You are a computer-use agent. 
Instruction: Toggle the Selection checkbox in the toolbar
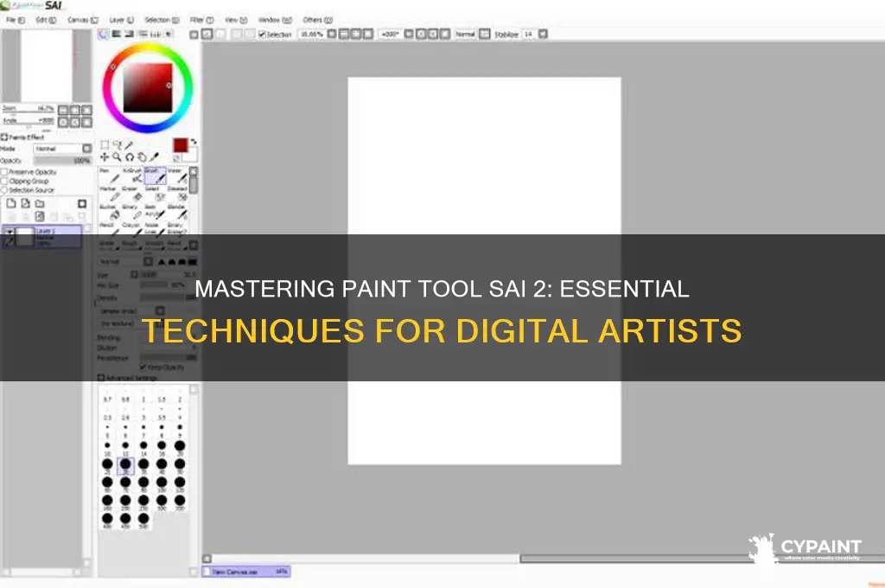coord(262,35)
